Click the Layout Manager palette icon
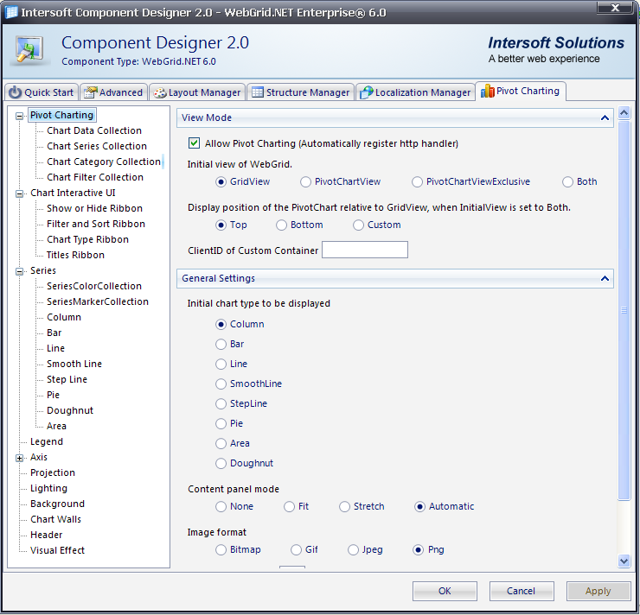Image resolution: width=640 pixels, height=615 pixels. [160, 93]
